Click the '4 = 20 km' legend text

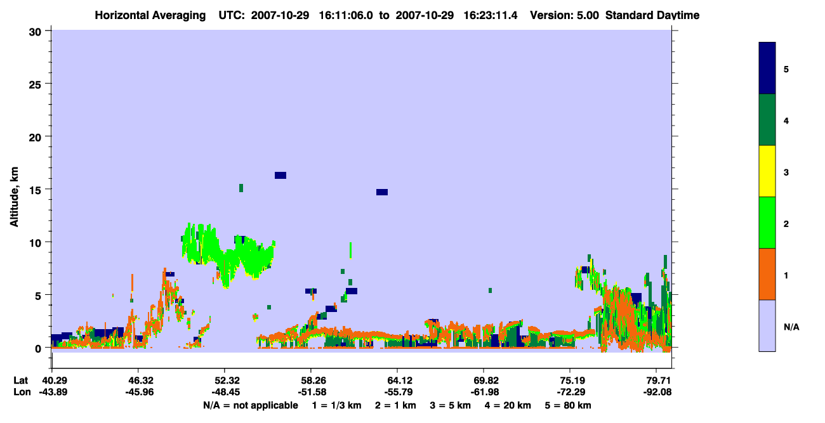pos(508,405)
